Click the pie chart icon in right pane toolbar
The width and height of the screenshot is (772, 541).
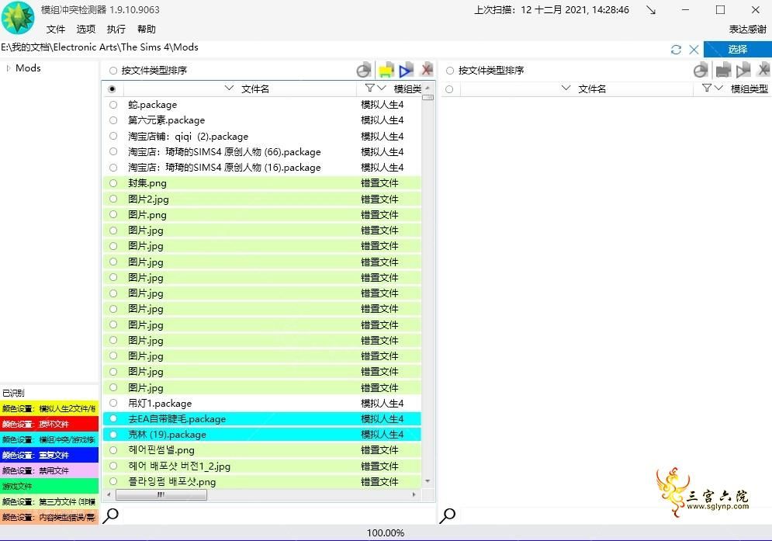701,71
